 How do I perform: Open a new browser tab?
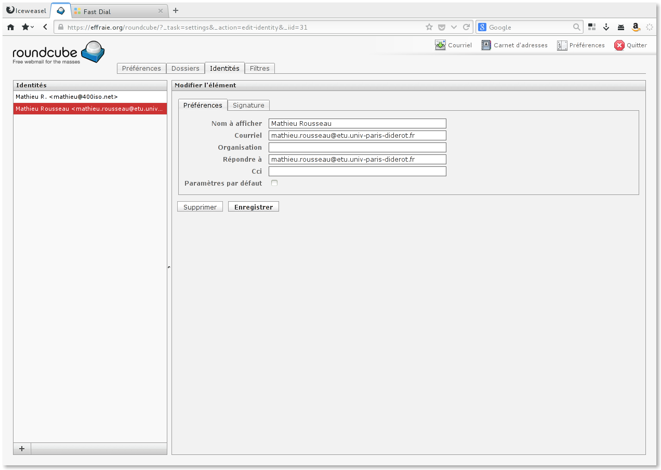(176, 10)
